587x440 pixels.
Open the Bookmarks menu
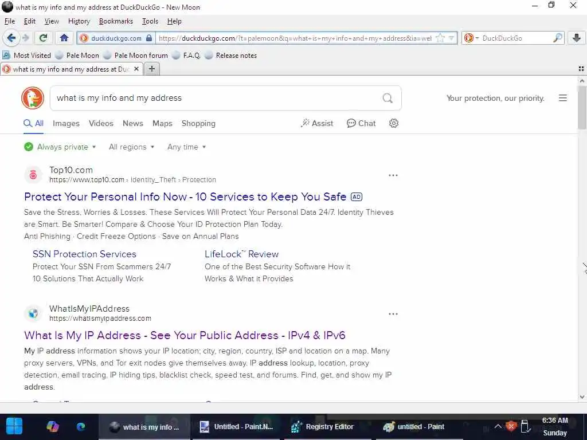(116, 21)
